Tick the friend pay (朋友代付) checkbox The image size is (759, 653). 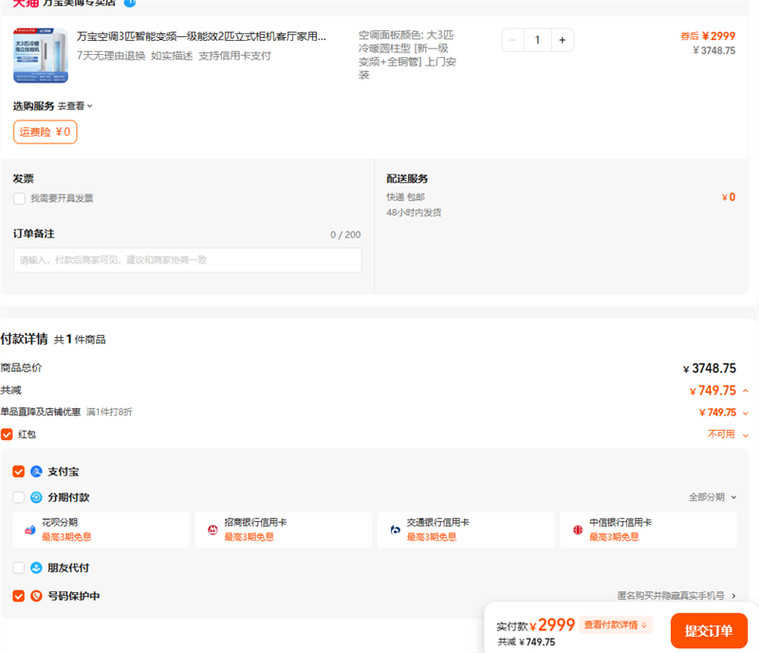(19, 568)
